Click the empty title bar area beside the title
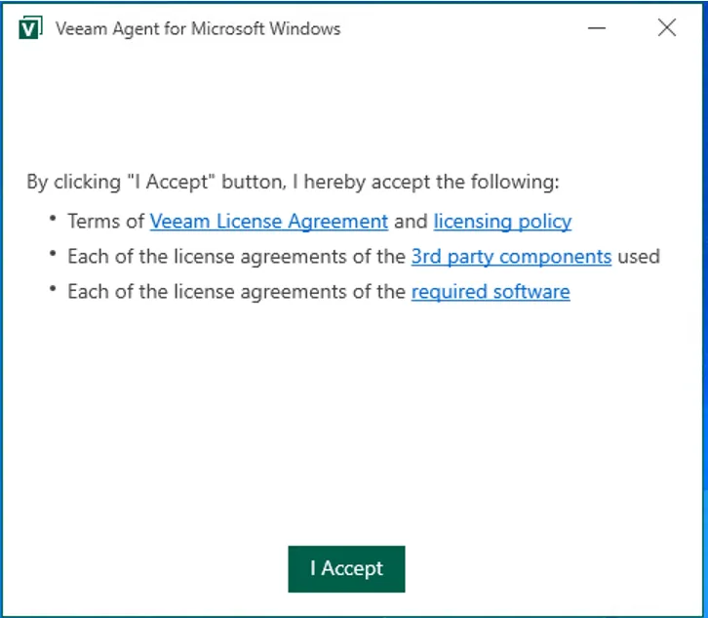Image resolution: width=708 pixels, height=618 pixels. pyautogui.click(x=458, y=28)
